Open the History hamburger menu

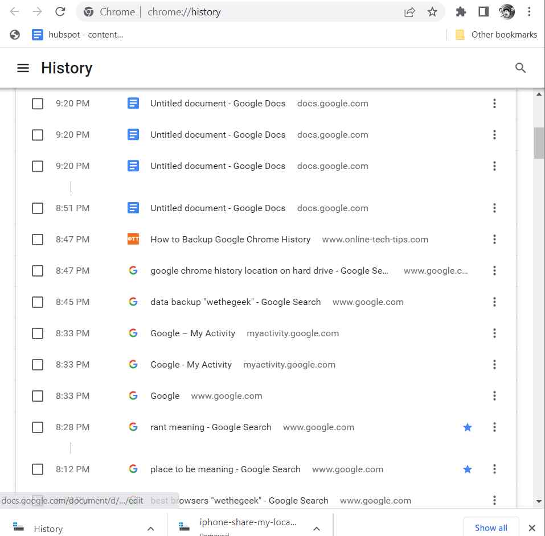(x=23, y=68)
